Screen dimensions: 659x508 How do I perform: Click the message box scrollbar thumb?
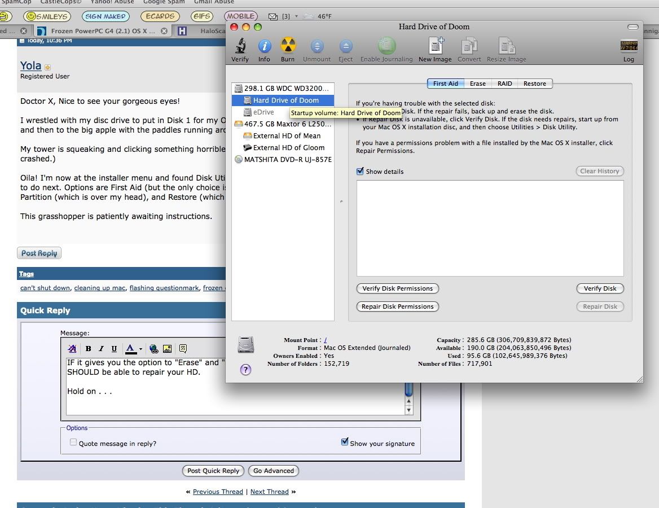[408, 389]
